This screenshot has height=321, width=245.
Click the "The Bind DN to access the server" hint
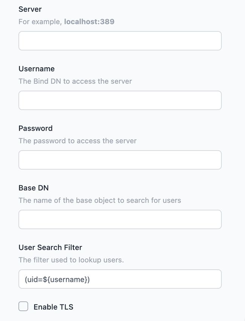75,81
